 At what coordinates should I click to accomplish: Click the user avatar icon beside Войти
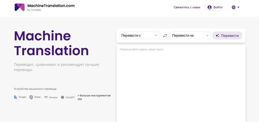point(209,7)
